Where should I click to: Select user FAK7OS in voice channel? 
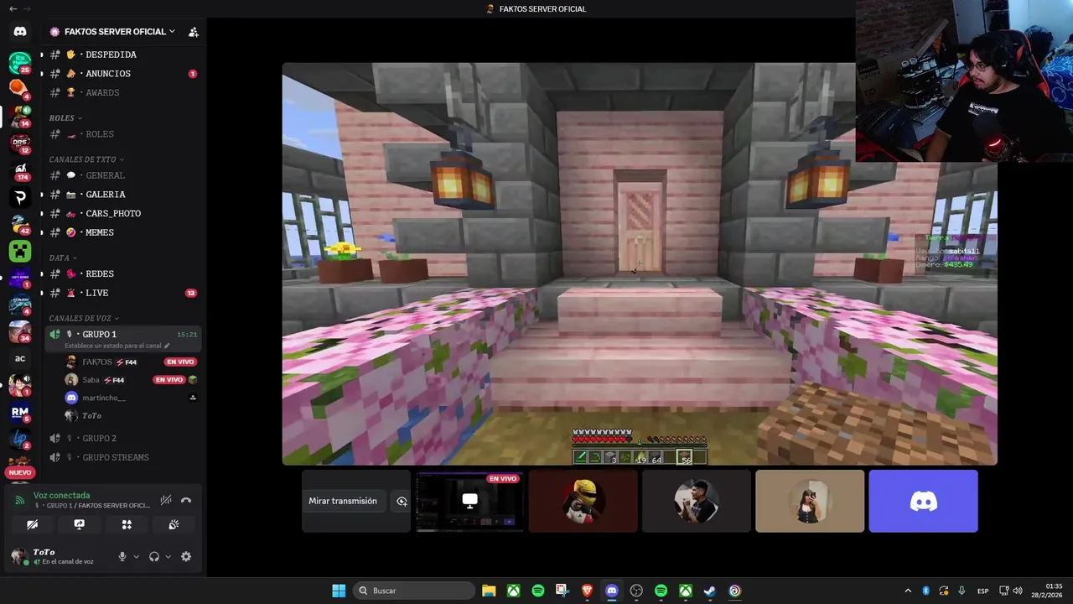tap(130, 362)
